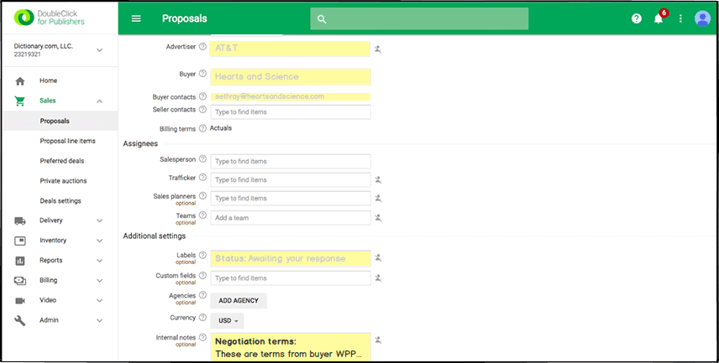Open the user account avatar
Screen dimensions: 719x363
pos(702,18)
